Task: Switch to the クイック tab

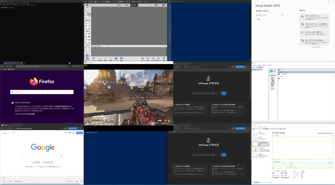Action: tap(119, 5)
